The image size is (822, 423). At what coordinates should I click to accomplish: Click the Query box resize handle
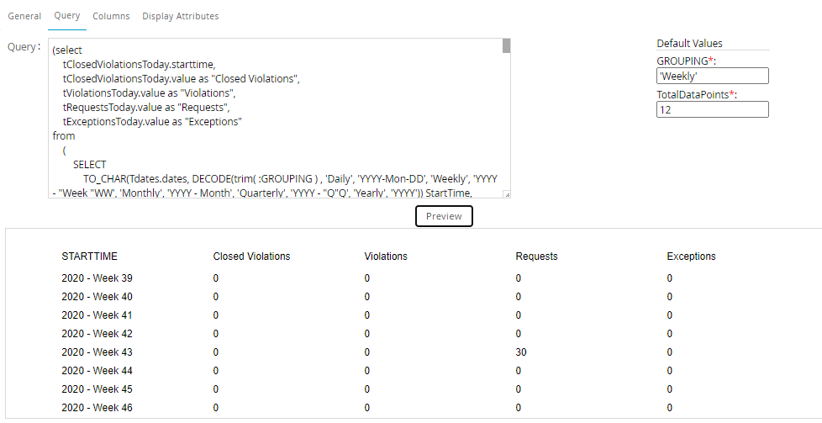[x=506, y=194]
